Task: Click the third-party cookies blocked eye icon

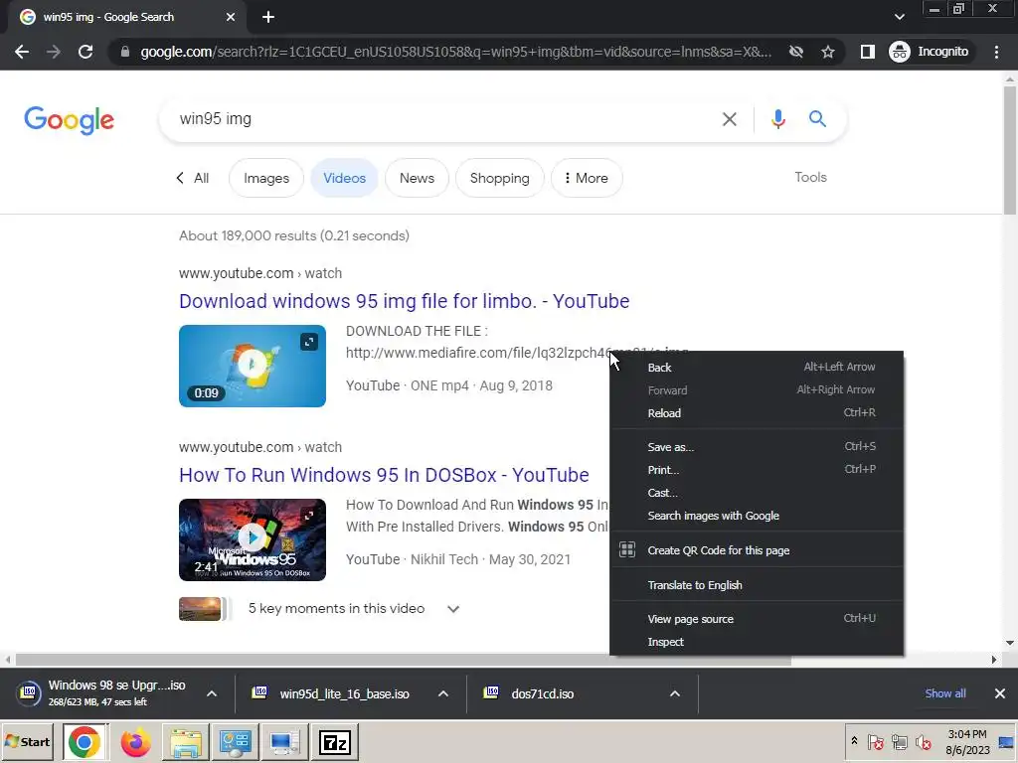Action: [x=796, y=52]
